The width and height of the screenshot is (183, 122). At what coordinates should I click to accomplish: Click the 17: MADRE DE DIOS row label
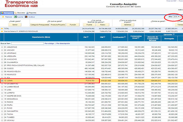(x=13, y=96)
